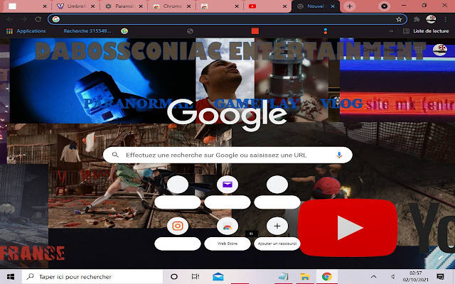Open the Gmail link
The height and width of the screenshot is (284, 455).
[370, 50]
